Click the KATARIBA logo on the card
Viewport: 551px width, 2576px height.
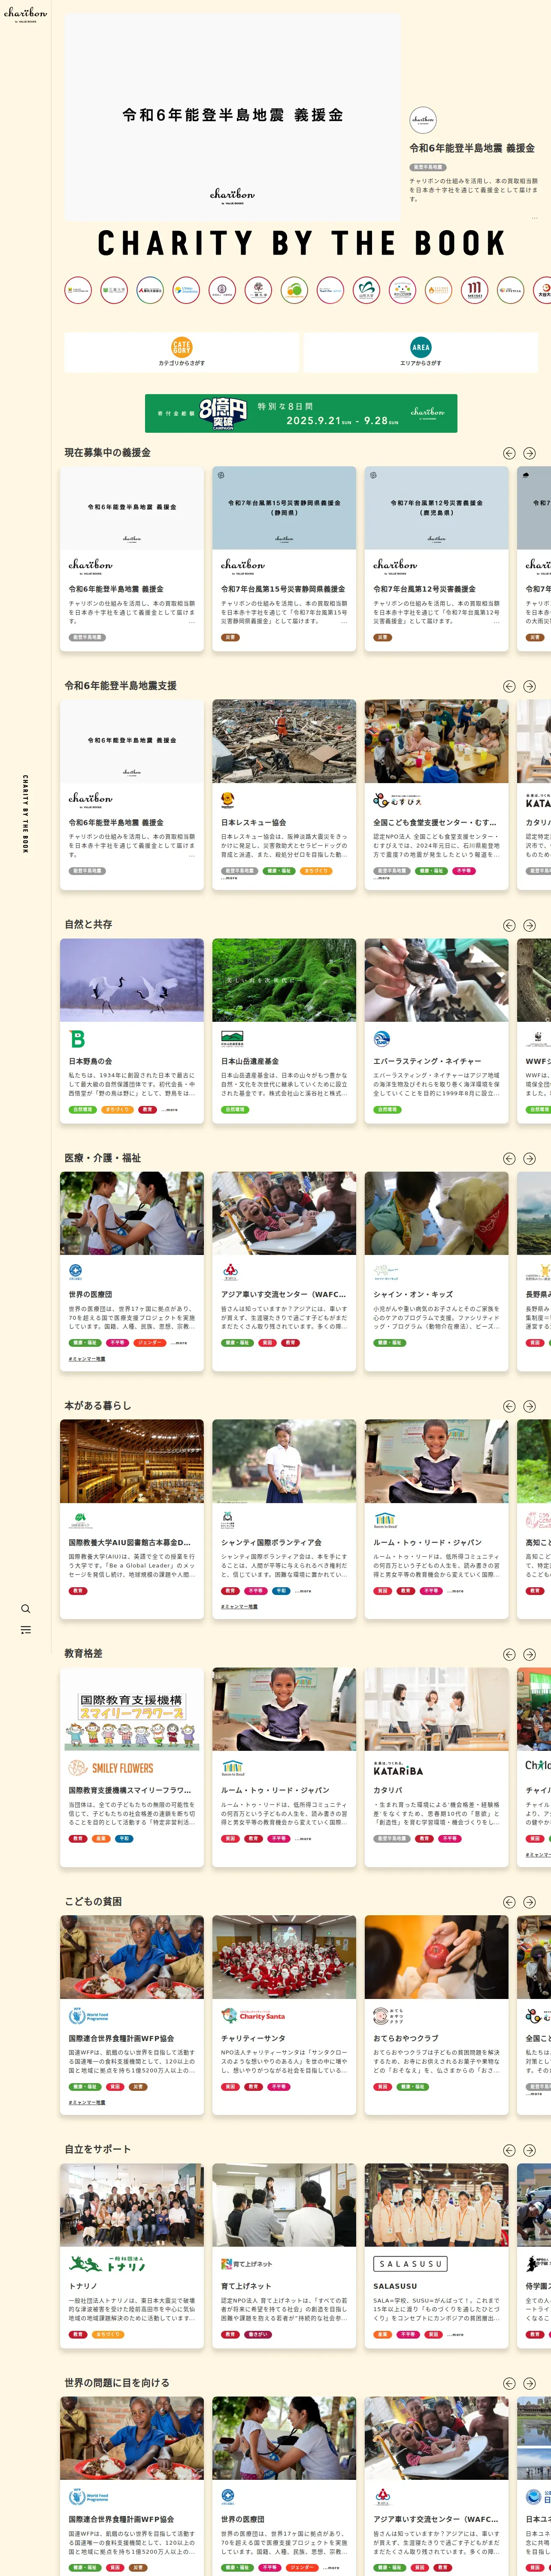[398, 1769]
